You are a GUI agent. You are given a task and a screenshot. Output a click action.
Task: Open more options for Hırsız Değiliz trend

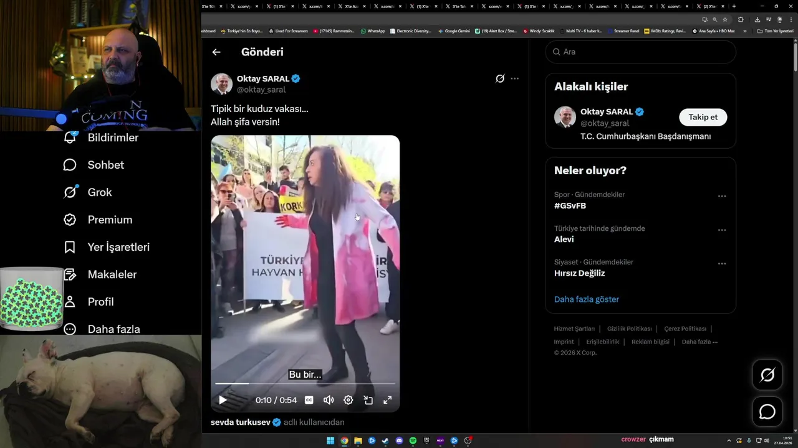click(x=722, y=264)
